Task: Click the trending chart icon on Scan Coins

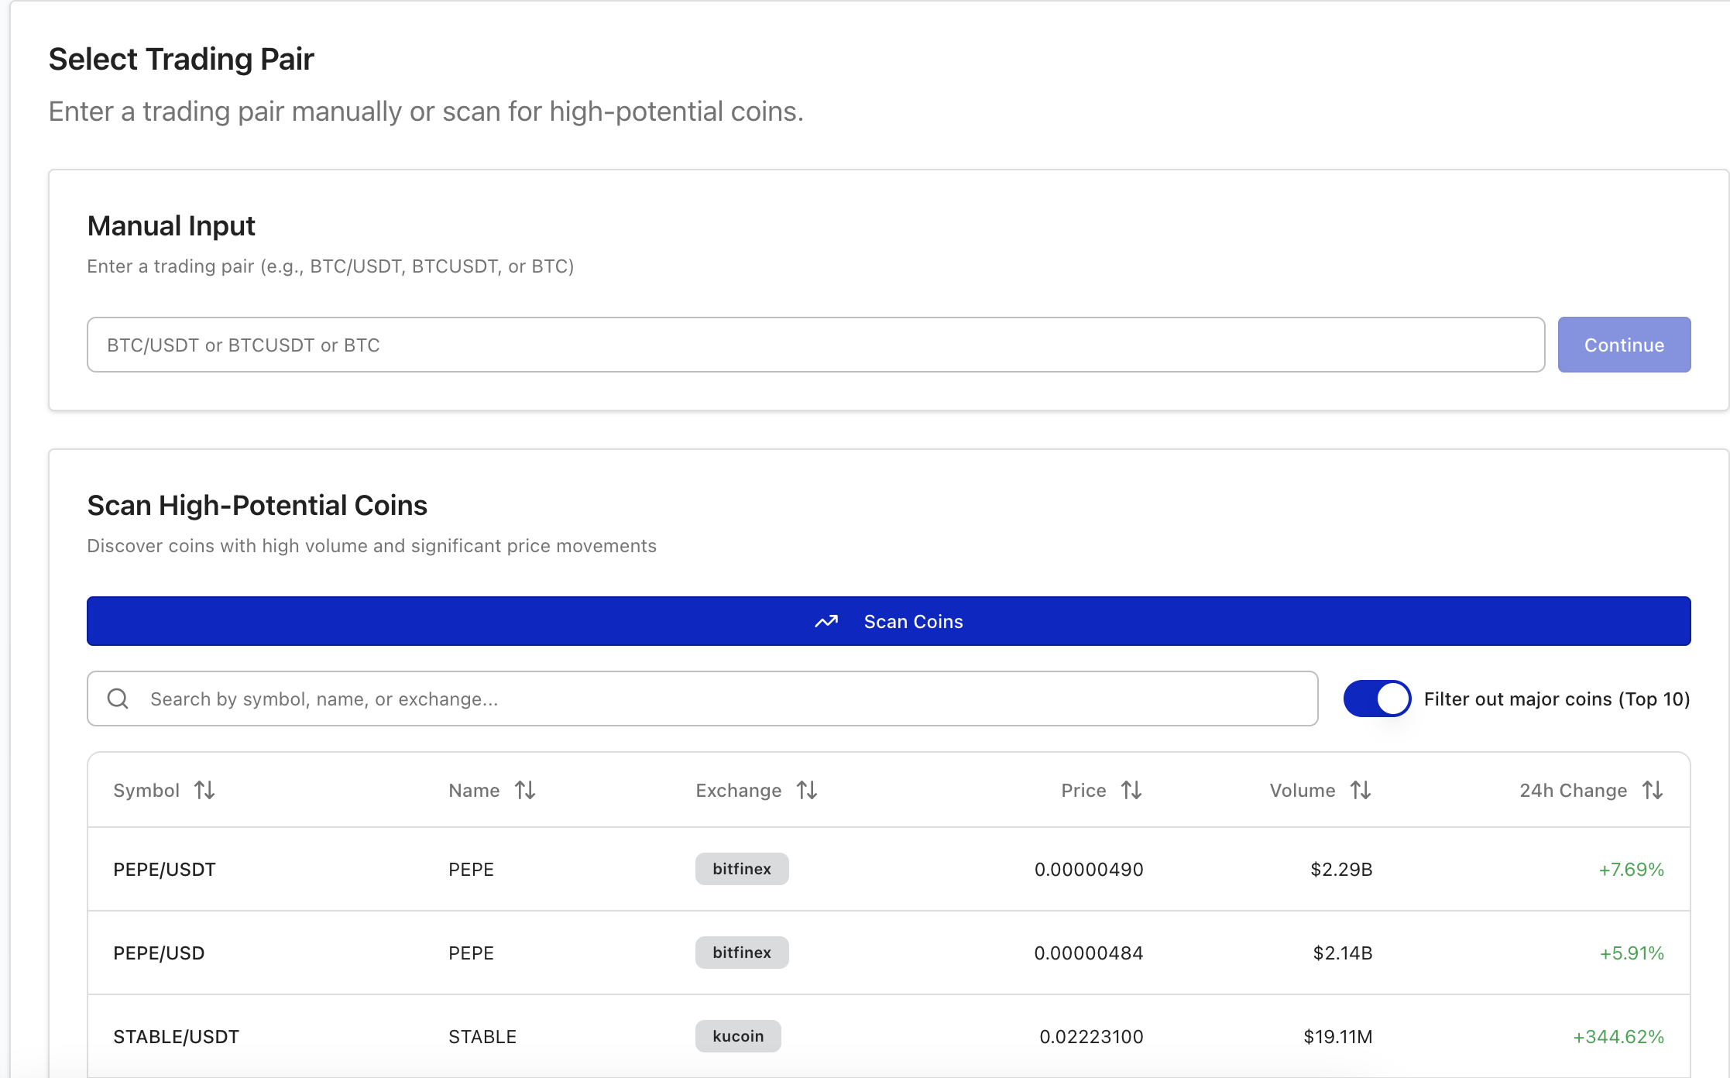Action: 826,621
